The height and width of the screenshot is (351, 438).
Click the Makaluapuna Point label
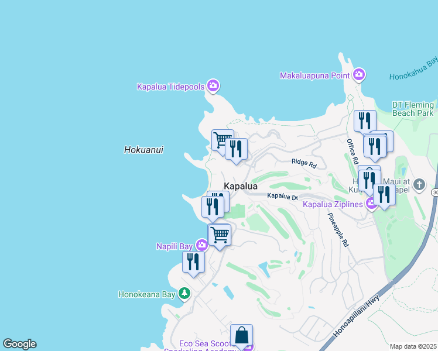coord(315,75)
